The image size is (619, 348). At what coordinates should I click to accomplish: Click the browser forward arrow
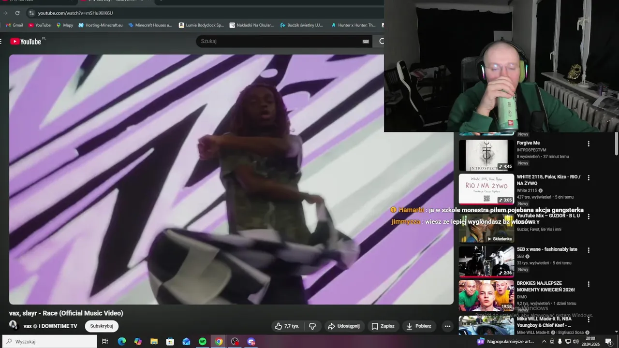[x=5, y=13]
